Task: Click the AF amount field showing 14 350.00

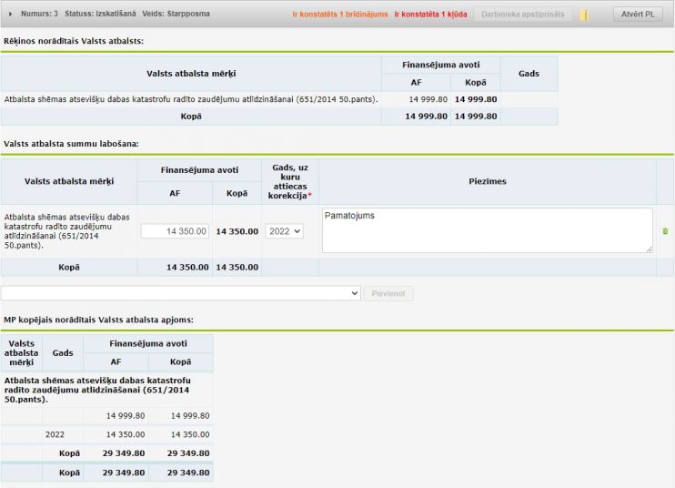Action: pos(176,231)
